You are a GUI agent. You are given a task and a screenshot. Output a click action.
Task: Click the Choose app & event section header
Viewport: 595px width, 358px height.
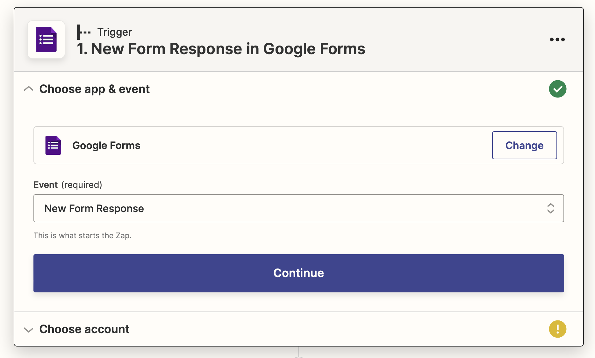pos(94,89)
